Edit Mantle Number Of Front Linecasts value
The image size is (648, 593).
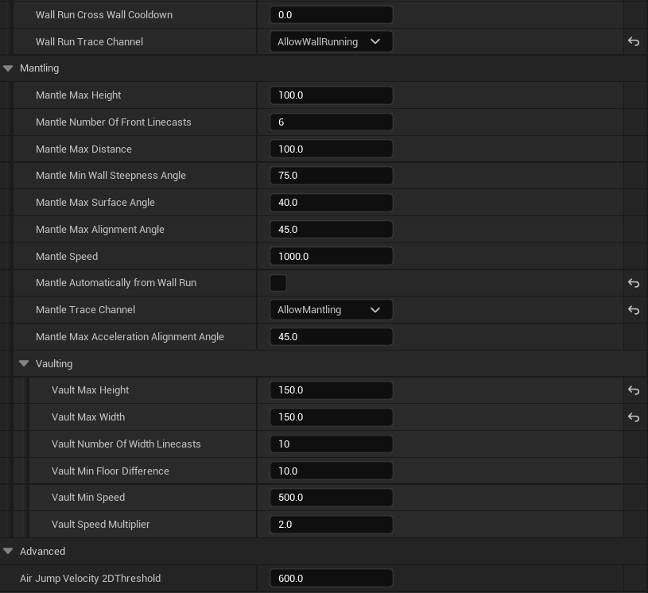(x=331, y=122)
